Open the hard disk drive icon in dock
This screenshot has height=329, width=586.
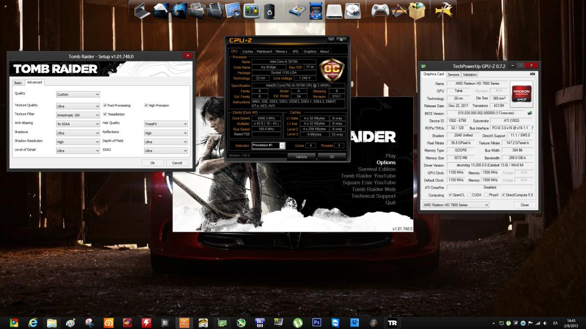pyautogui.click(x=352, y=10)
